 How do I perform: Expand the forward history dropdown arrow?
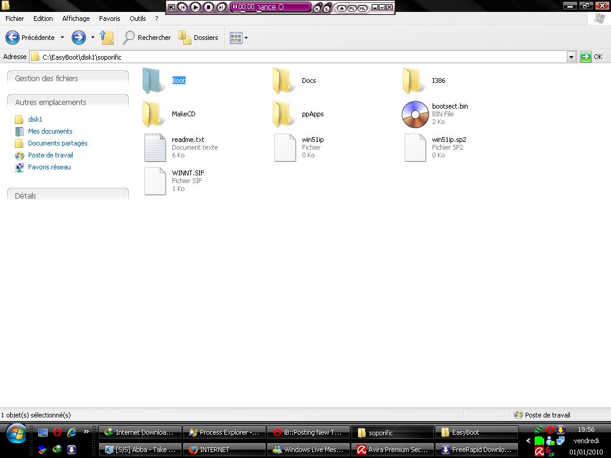click(92, 38)
